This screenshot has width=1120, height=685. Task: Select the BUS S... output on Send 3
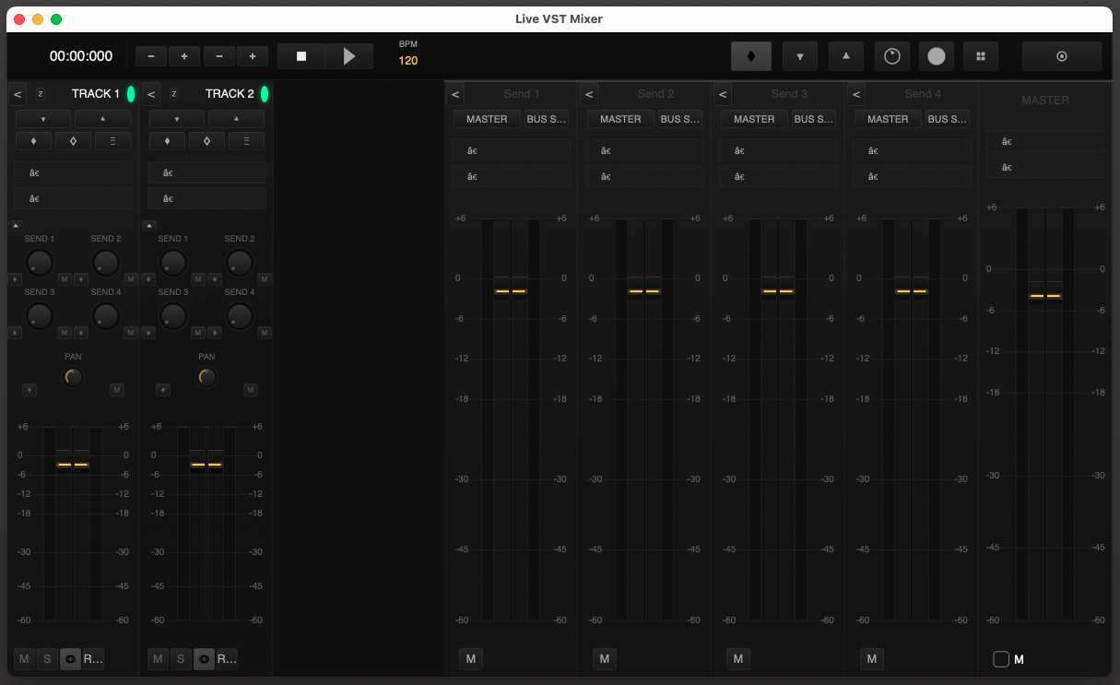coord(814,119)
